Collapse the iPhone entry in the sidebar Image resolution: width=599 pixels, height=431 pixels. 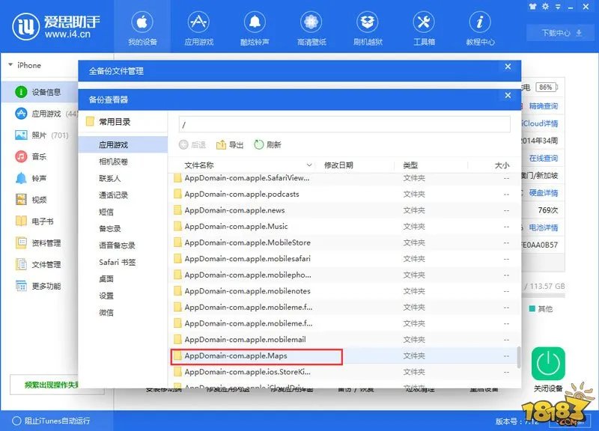[9, 66]
